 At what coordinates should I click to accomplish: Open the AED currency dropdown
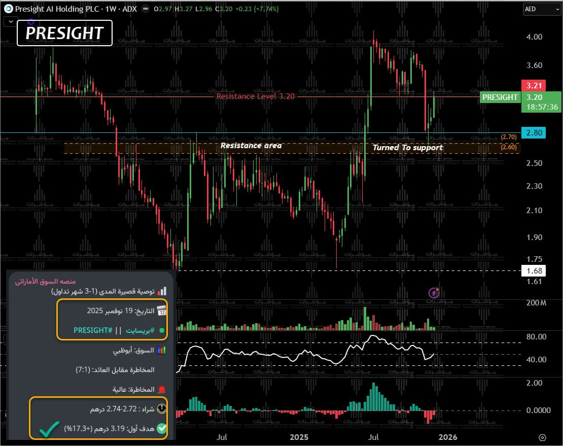coord(542,9)
